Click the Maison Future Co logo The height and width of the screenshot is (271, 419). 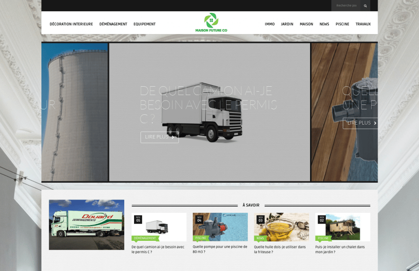[x=211, y=23]
